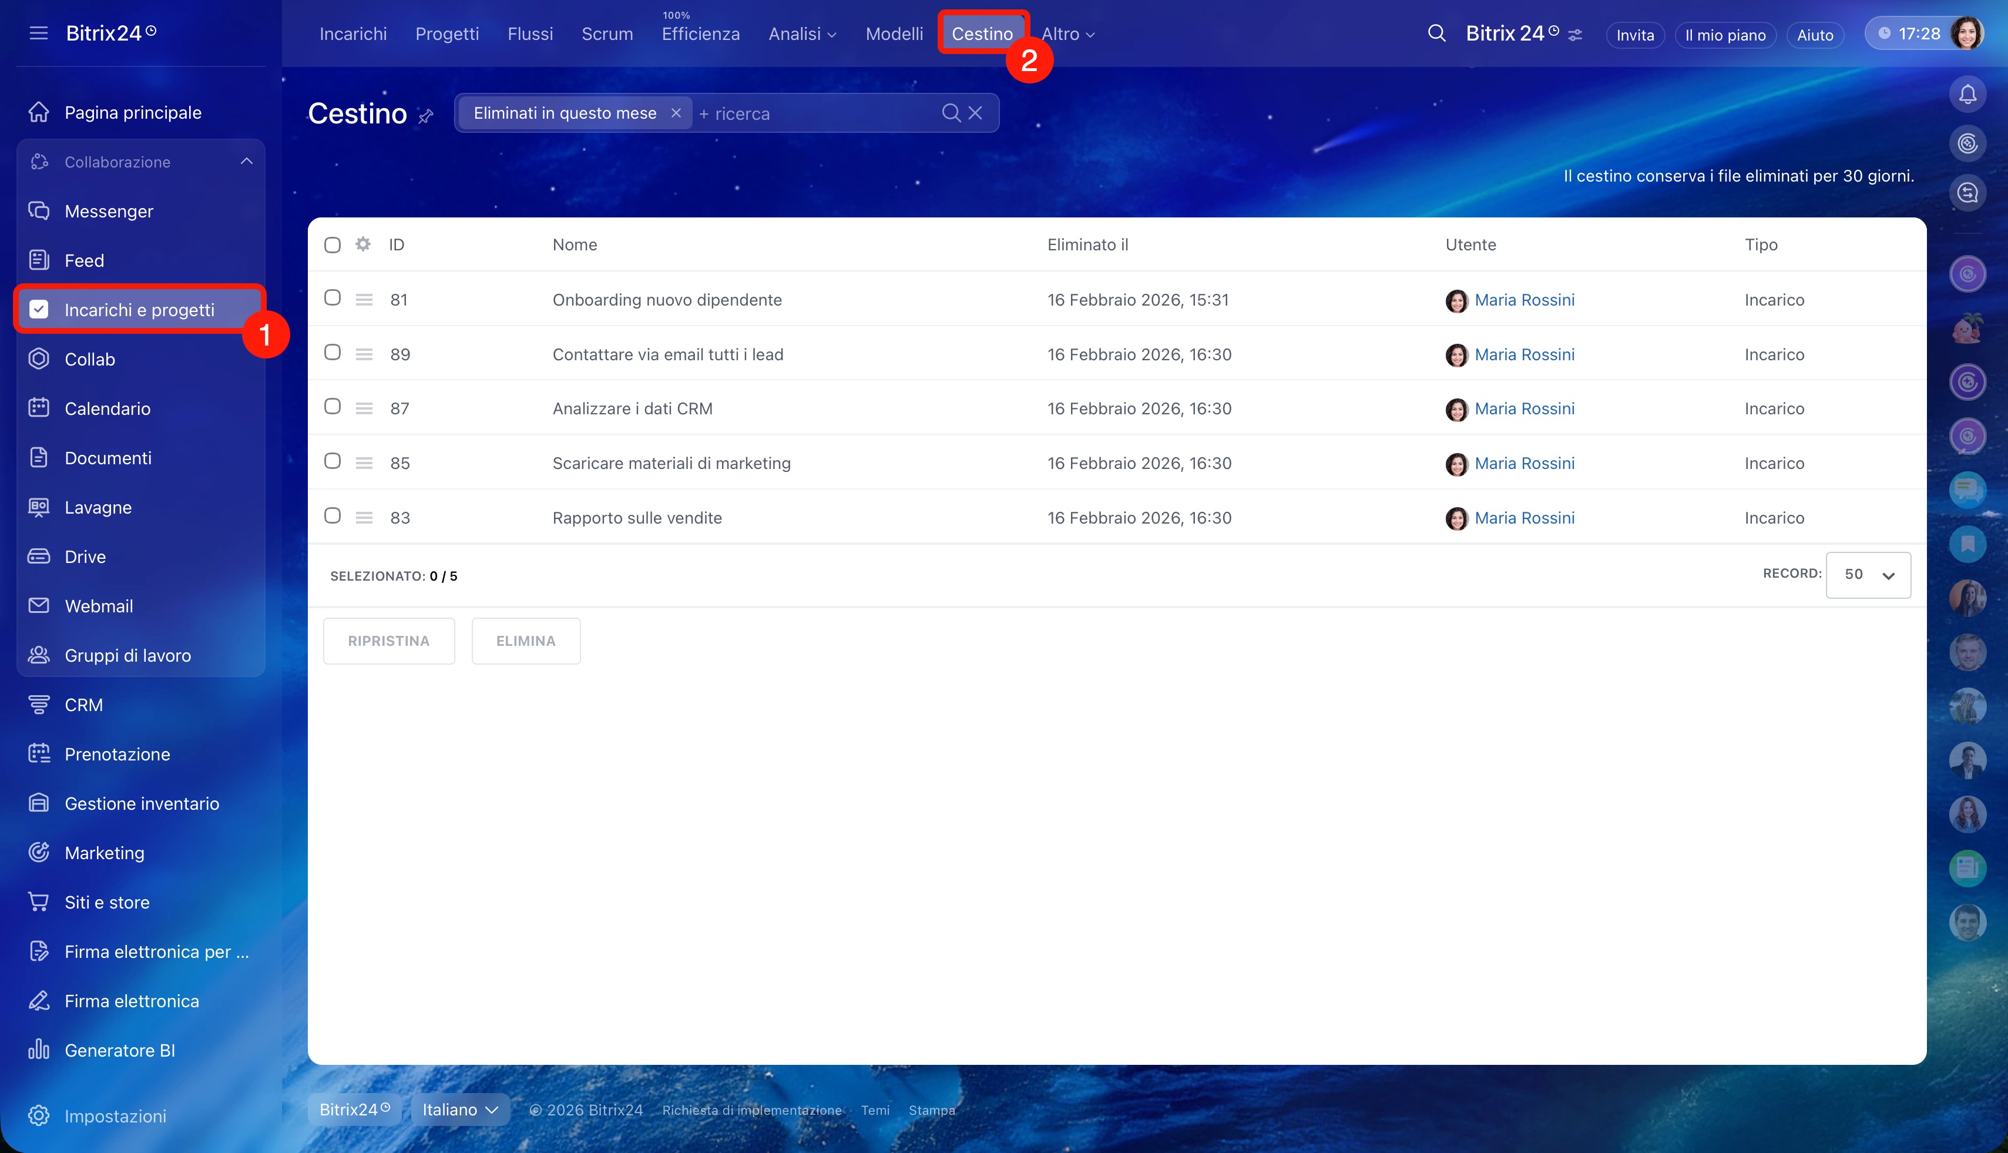Click the ricerca search input field
Image resolution: width=2008 pixels, height=1153 pixels.
point(815,113)
